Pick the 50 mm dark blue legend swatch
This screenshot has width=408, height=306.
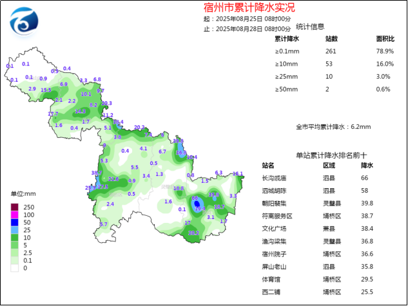(x=14, y=222)
